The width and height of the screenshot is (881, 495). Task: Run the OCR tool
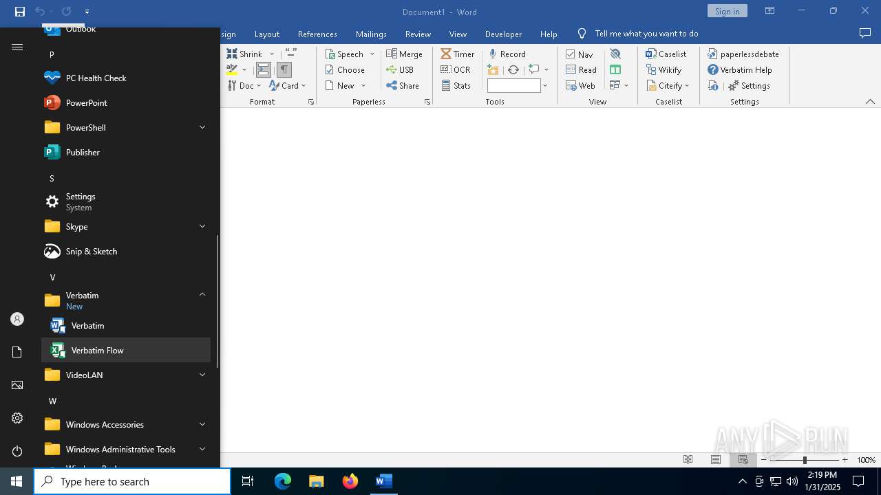pos(456,69)
